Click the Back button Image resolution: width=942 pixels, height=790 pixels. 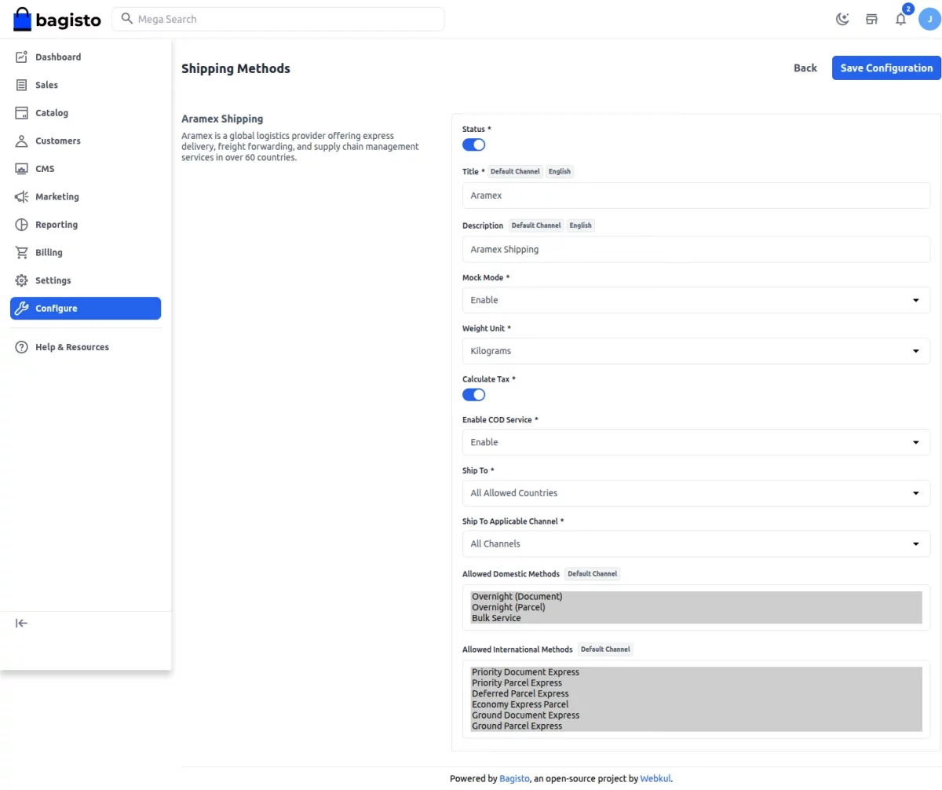(x=805, y=68)
